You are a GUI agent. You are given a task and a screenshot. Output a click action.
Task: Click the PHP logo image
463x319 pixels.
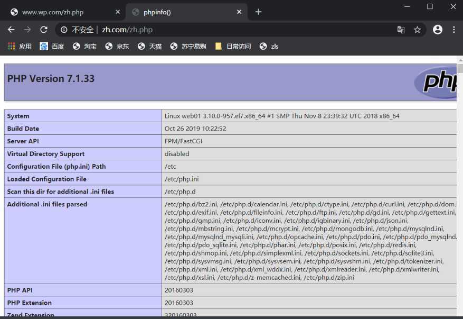click(x=436, y=82)
